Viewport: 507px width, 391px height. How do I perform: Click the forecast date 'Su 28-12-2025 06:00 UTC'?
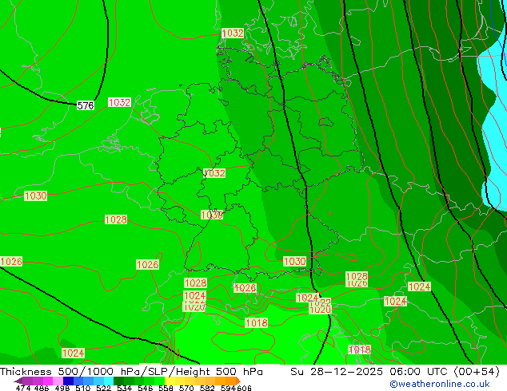coord(370,372)
